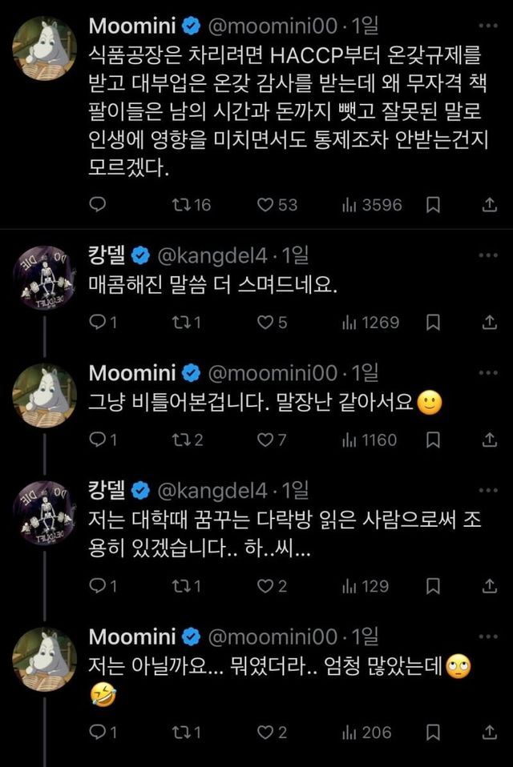Open the Moomini display name on the top tweet

click(x=130, y=25)
